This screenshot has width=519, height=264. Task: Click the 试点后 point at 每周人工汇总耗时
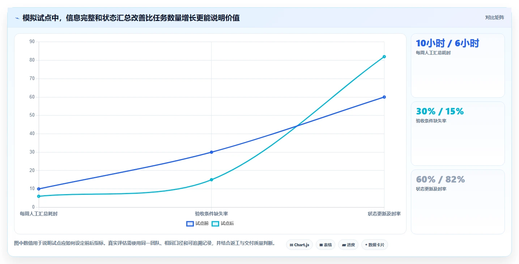coord(39,196)
